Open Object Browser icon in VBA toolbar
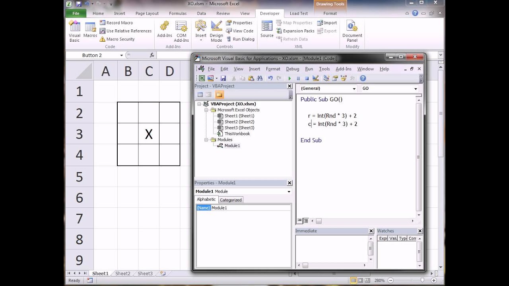The width and height of the screenshot is (509, 286). pyautogui.click(x=344, y=78)
